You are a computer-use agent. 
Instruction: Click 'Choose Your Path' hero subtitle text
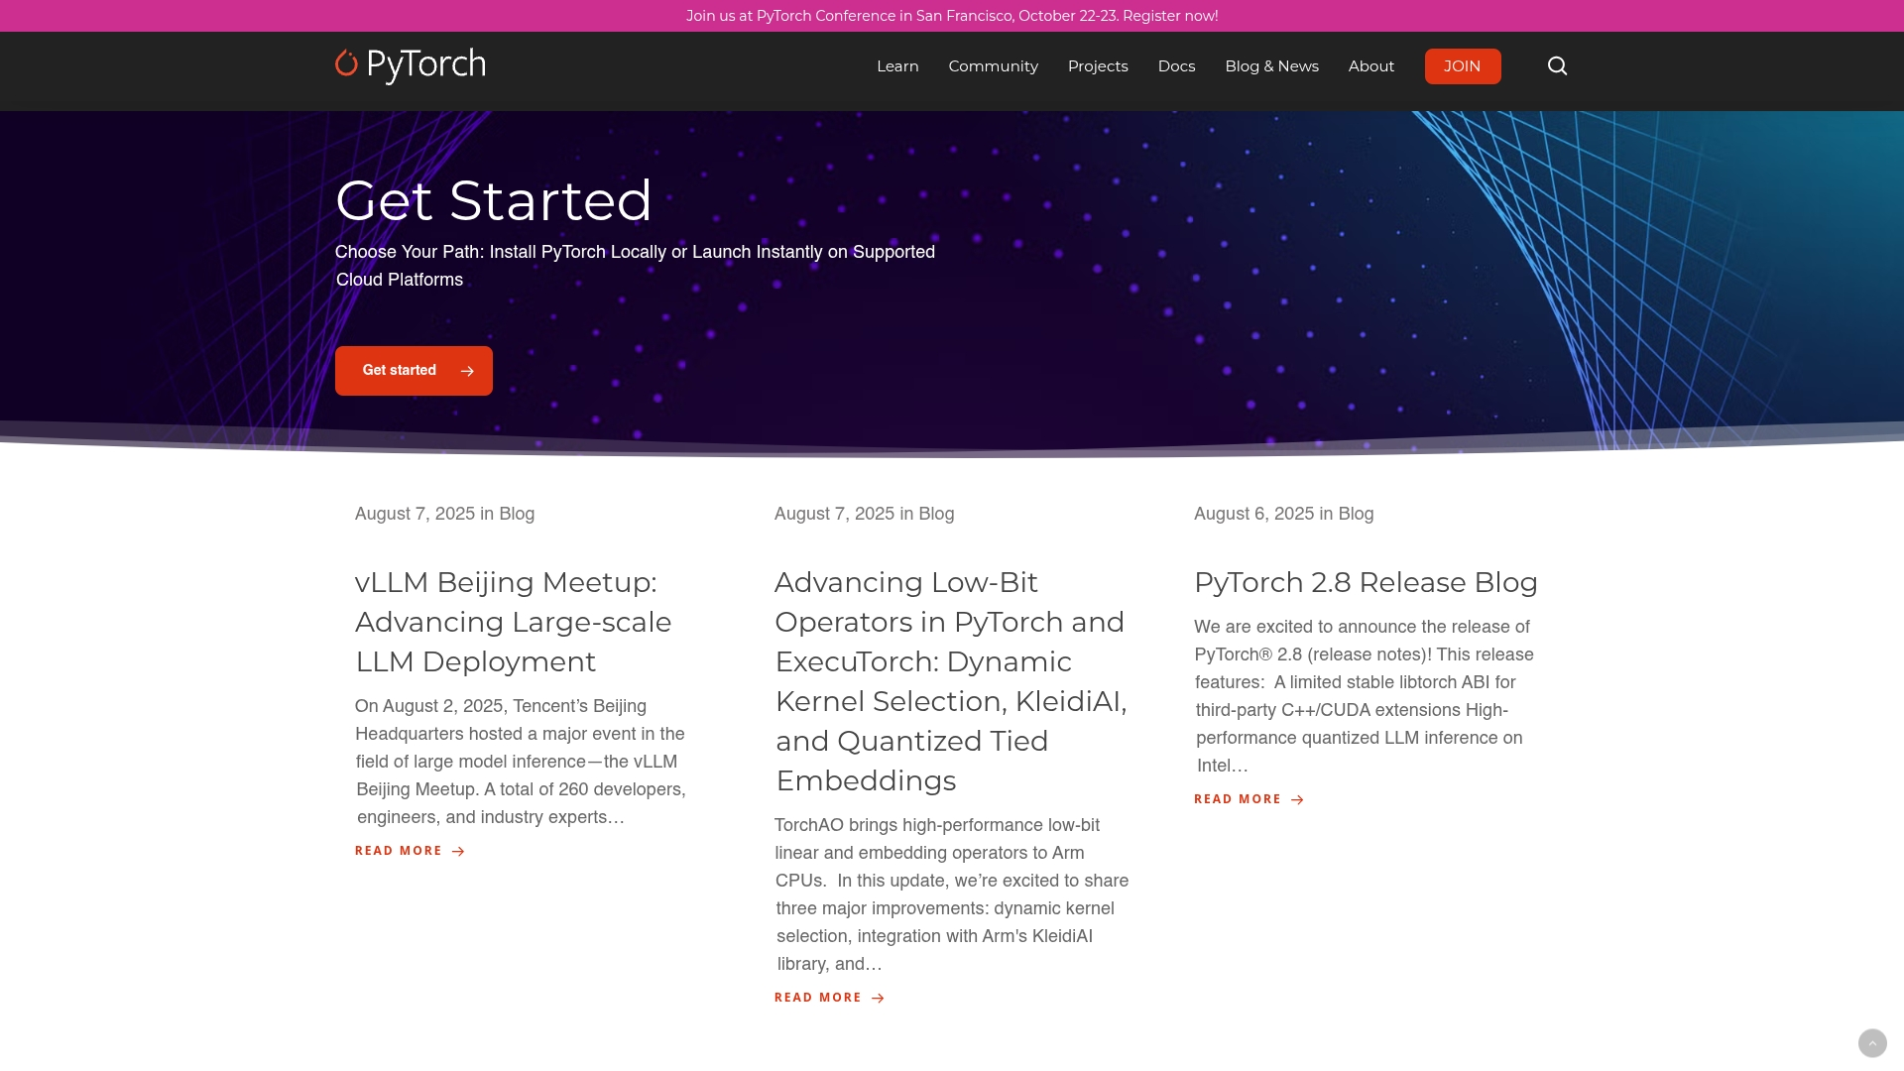(x=635, y=266)
